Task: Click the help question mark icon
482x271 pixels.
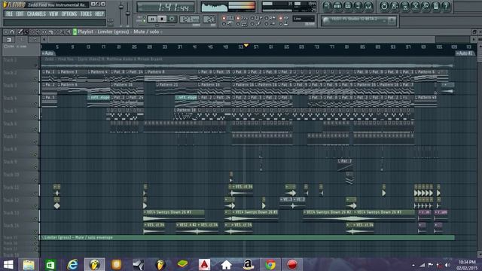Action: 446,6
